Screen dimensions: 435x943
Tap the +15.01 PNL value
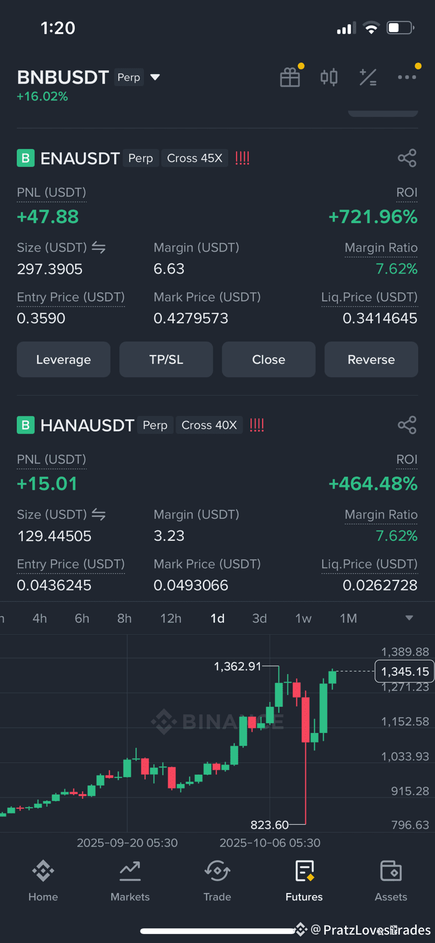pos(47,483)
